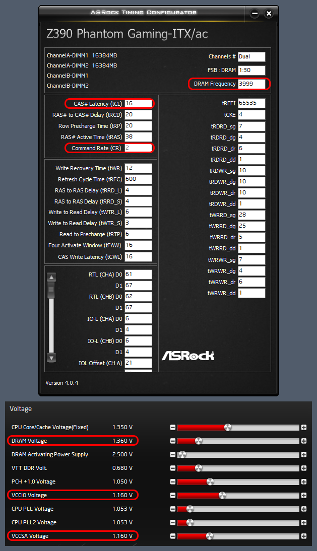This screenshot has width=317, height=551.
Task: Click the tREFI field showing 65535
Action: [x=251, y=103]
